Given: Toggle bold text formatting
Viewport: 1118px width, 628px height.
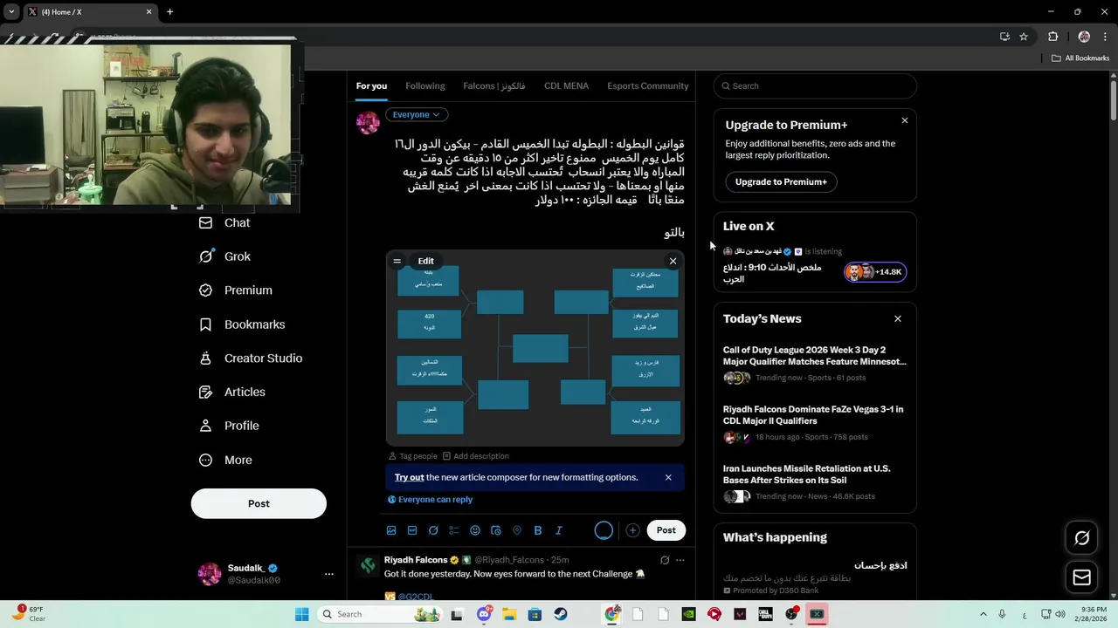Looking at the screenshot, I should point(538,530).
